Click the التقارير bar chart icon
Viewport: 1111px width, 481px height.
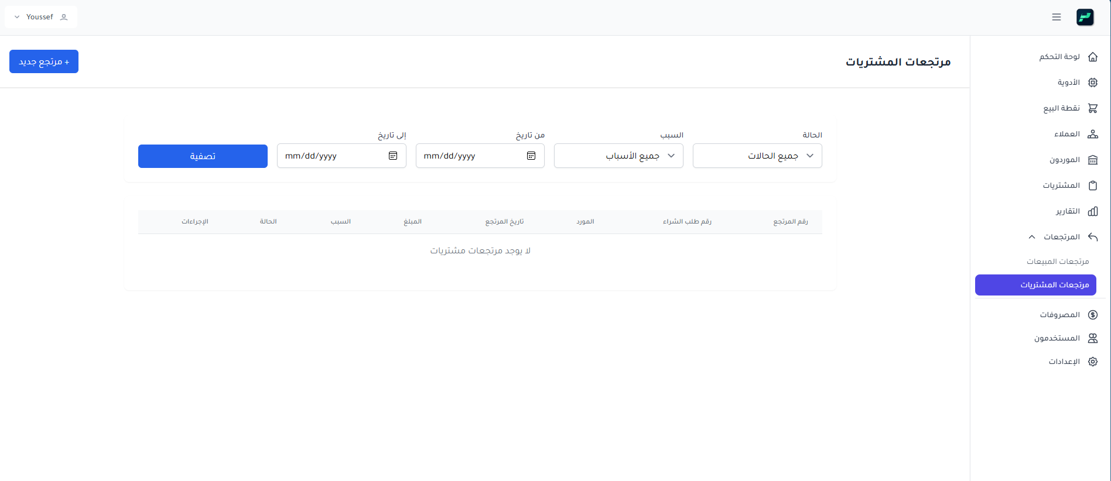pos(1093,211)
